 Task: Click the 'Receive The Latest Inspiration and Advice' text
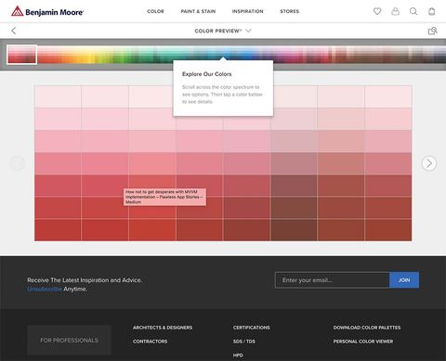(x=85, y=280)
